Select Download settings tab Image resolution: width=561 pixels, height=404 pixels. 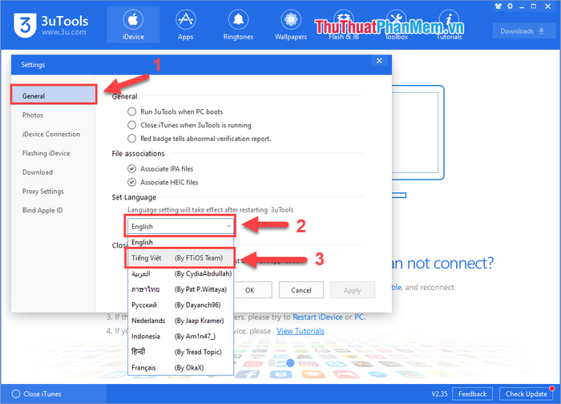coord(54,172)
